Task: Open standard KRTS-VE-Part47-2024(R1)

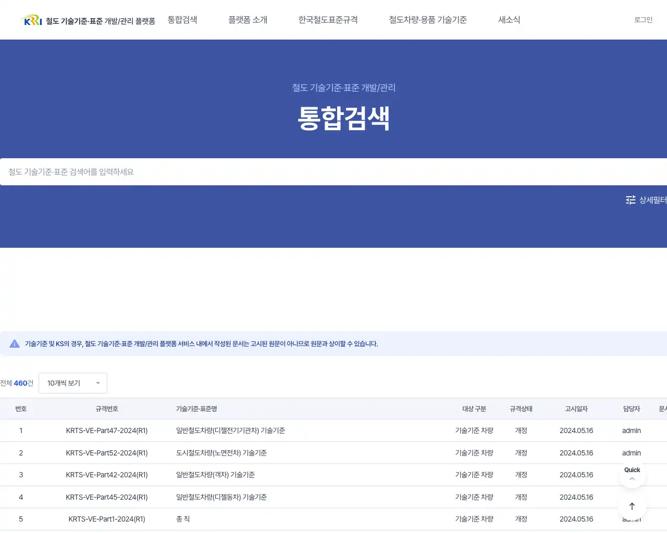Action: [106, 430]
